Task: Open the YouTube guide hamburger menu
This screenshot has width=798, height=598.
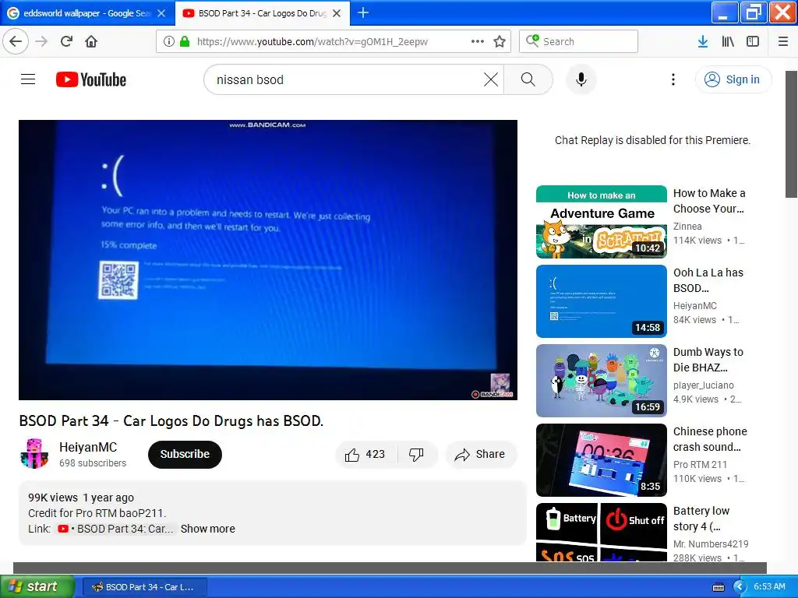Action: point(28,79)
